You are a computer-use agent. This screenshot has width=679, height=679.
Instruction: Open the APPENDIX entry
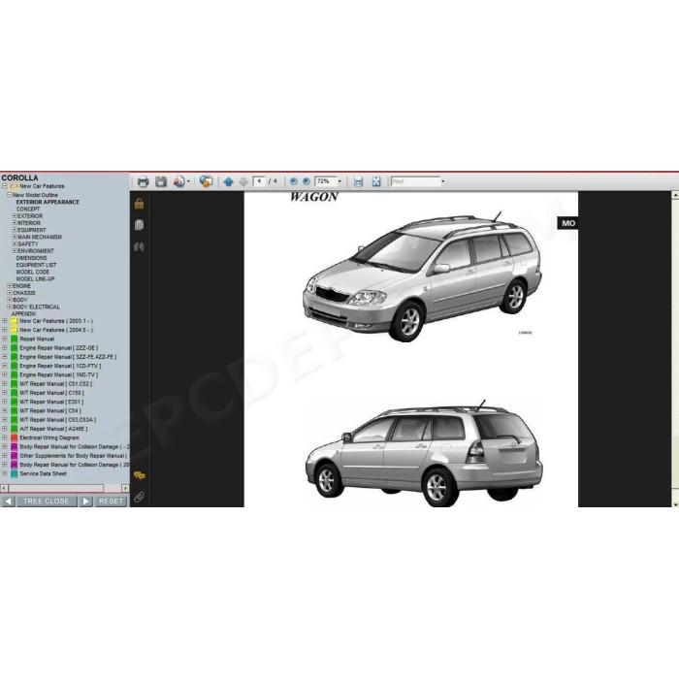pyautogui.click(x=24, y=313)
